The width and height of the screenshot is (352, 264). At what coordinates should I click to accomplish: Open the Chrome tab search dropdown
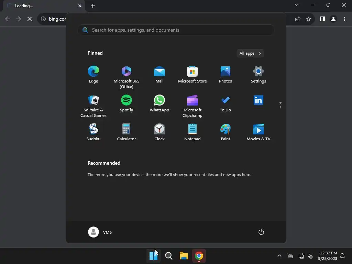point(297,5)
